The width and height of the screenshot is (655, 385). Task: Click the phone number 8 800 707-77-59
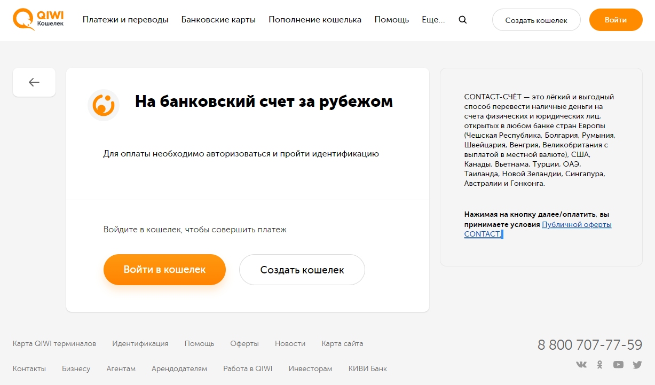tap(590, 344)
